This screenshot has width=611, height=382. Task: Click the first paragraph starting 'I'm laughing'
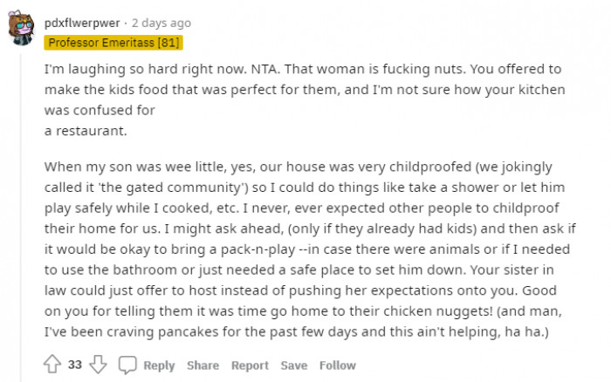click(x=305, y=99)
